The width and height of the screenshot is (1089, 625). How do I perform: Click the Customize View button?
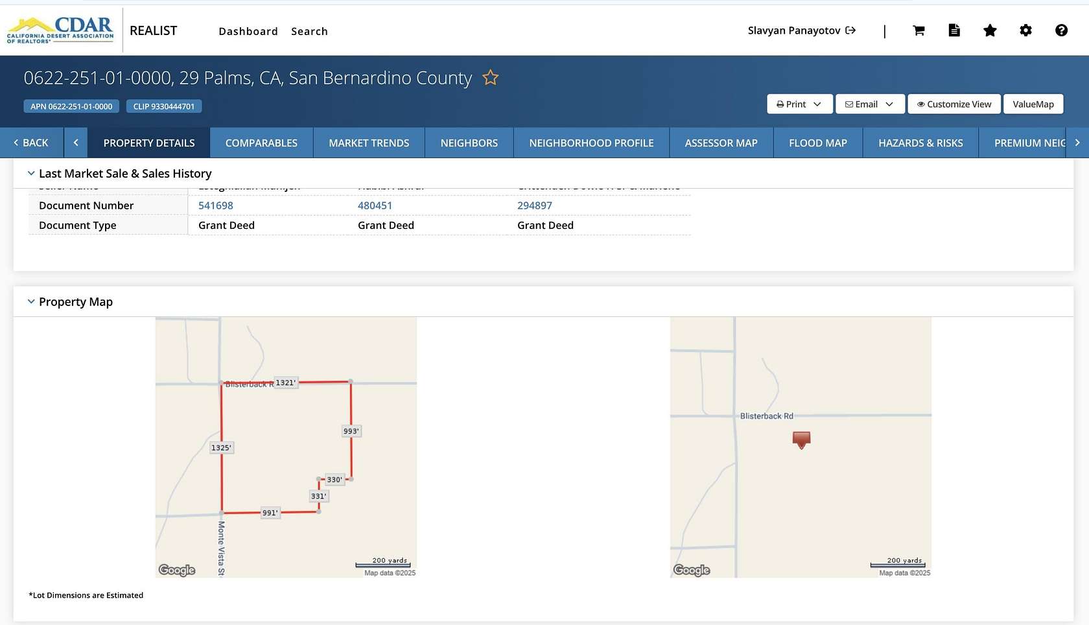pyautogui.click(x=954, y=104)
